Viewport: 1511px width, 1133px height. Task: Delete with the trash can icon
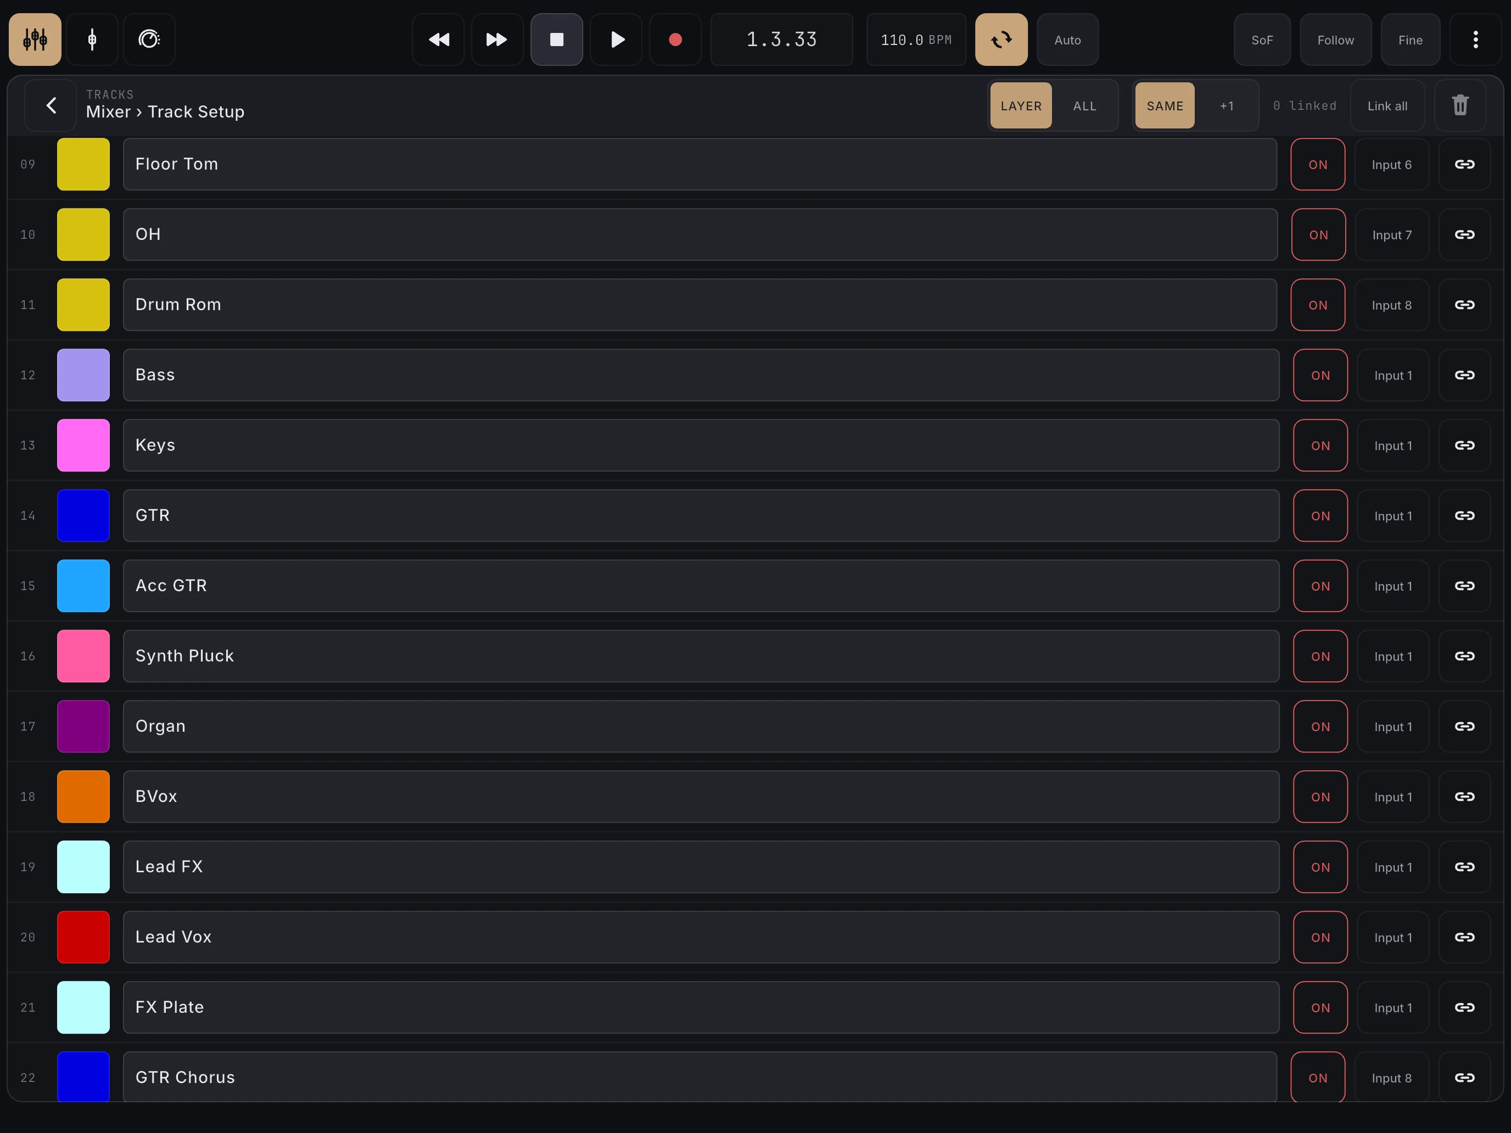tap(1460, 105)
